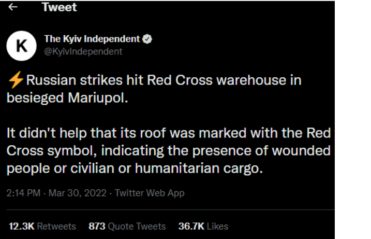
Task: Click the "Tweet" page heading
Action: click(59, 7)
